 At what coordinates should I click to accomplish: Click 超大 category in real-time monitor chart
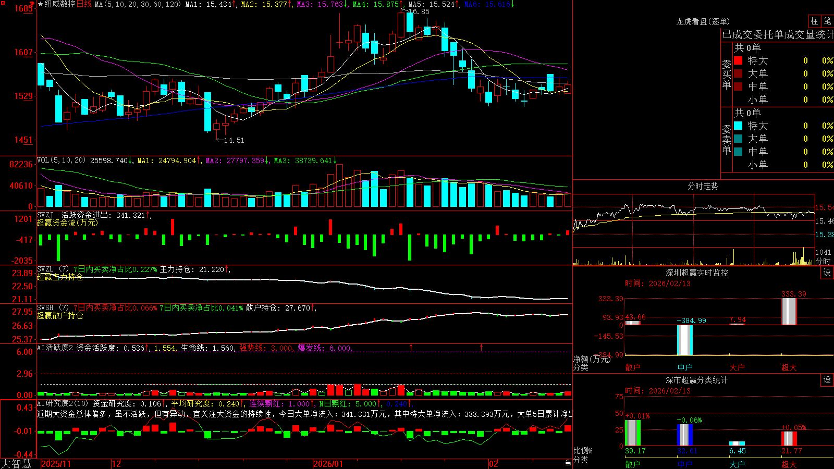pyautogui.click(x=789, y=367)
